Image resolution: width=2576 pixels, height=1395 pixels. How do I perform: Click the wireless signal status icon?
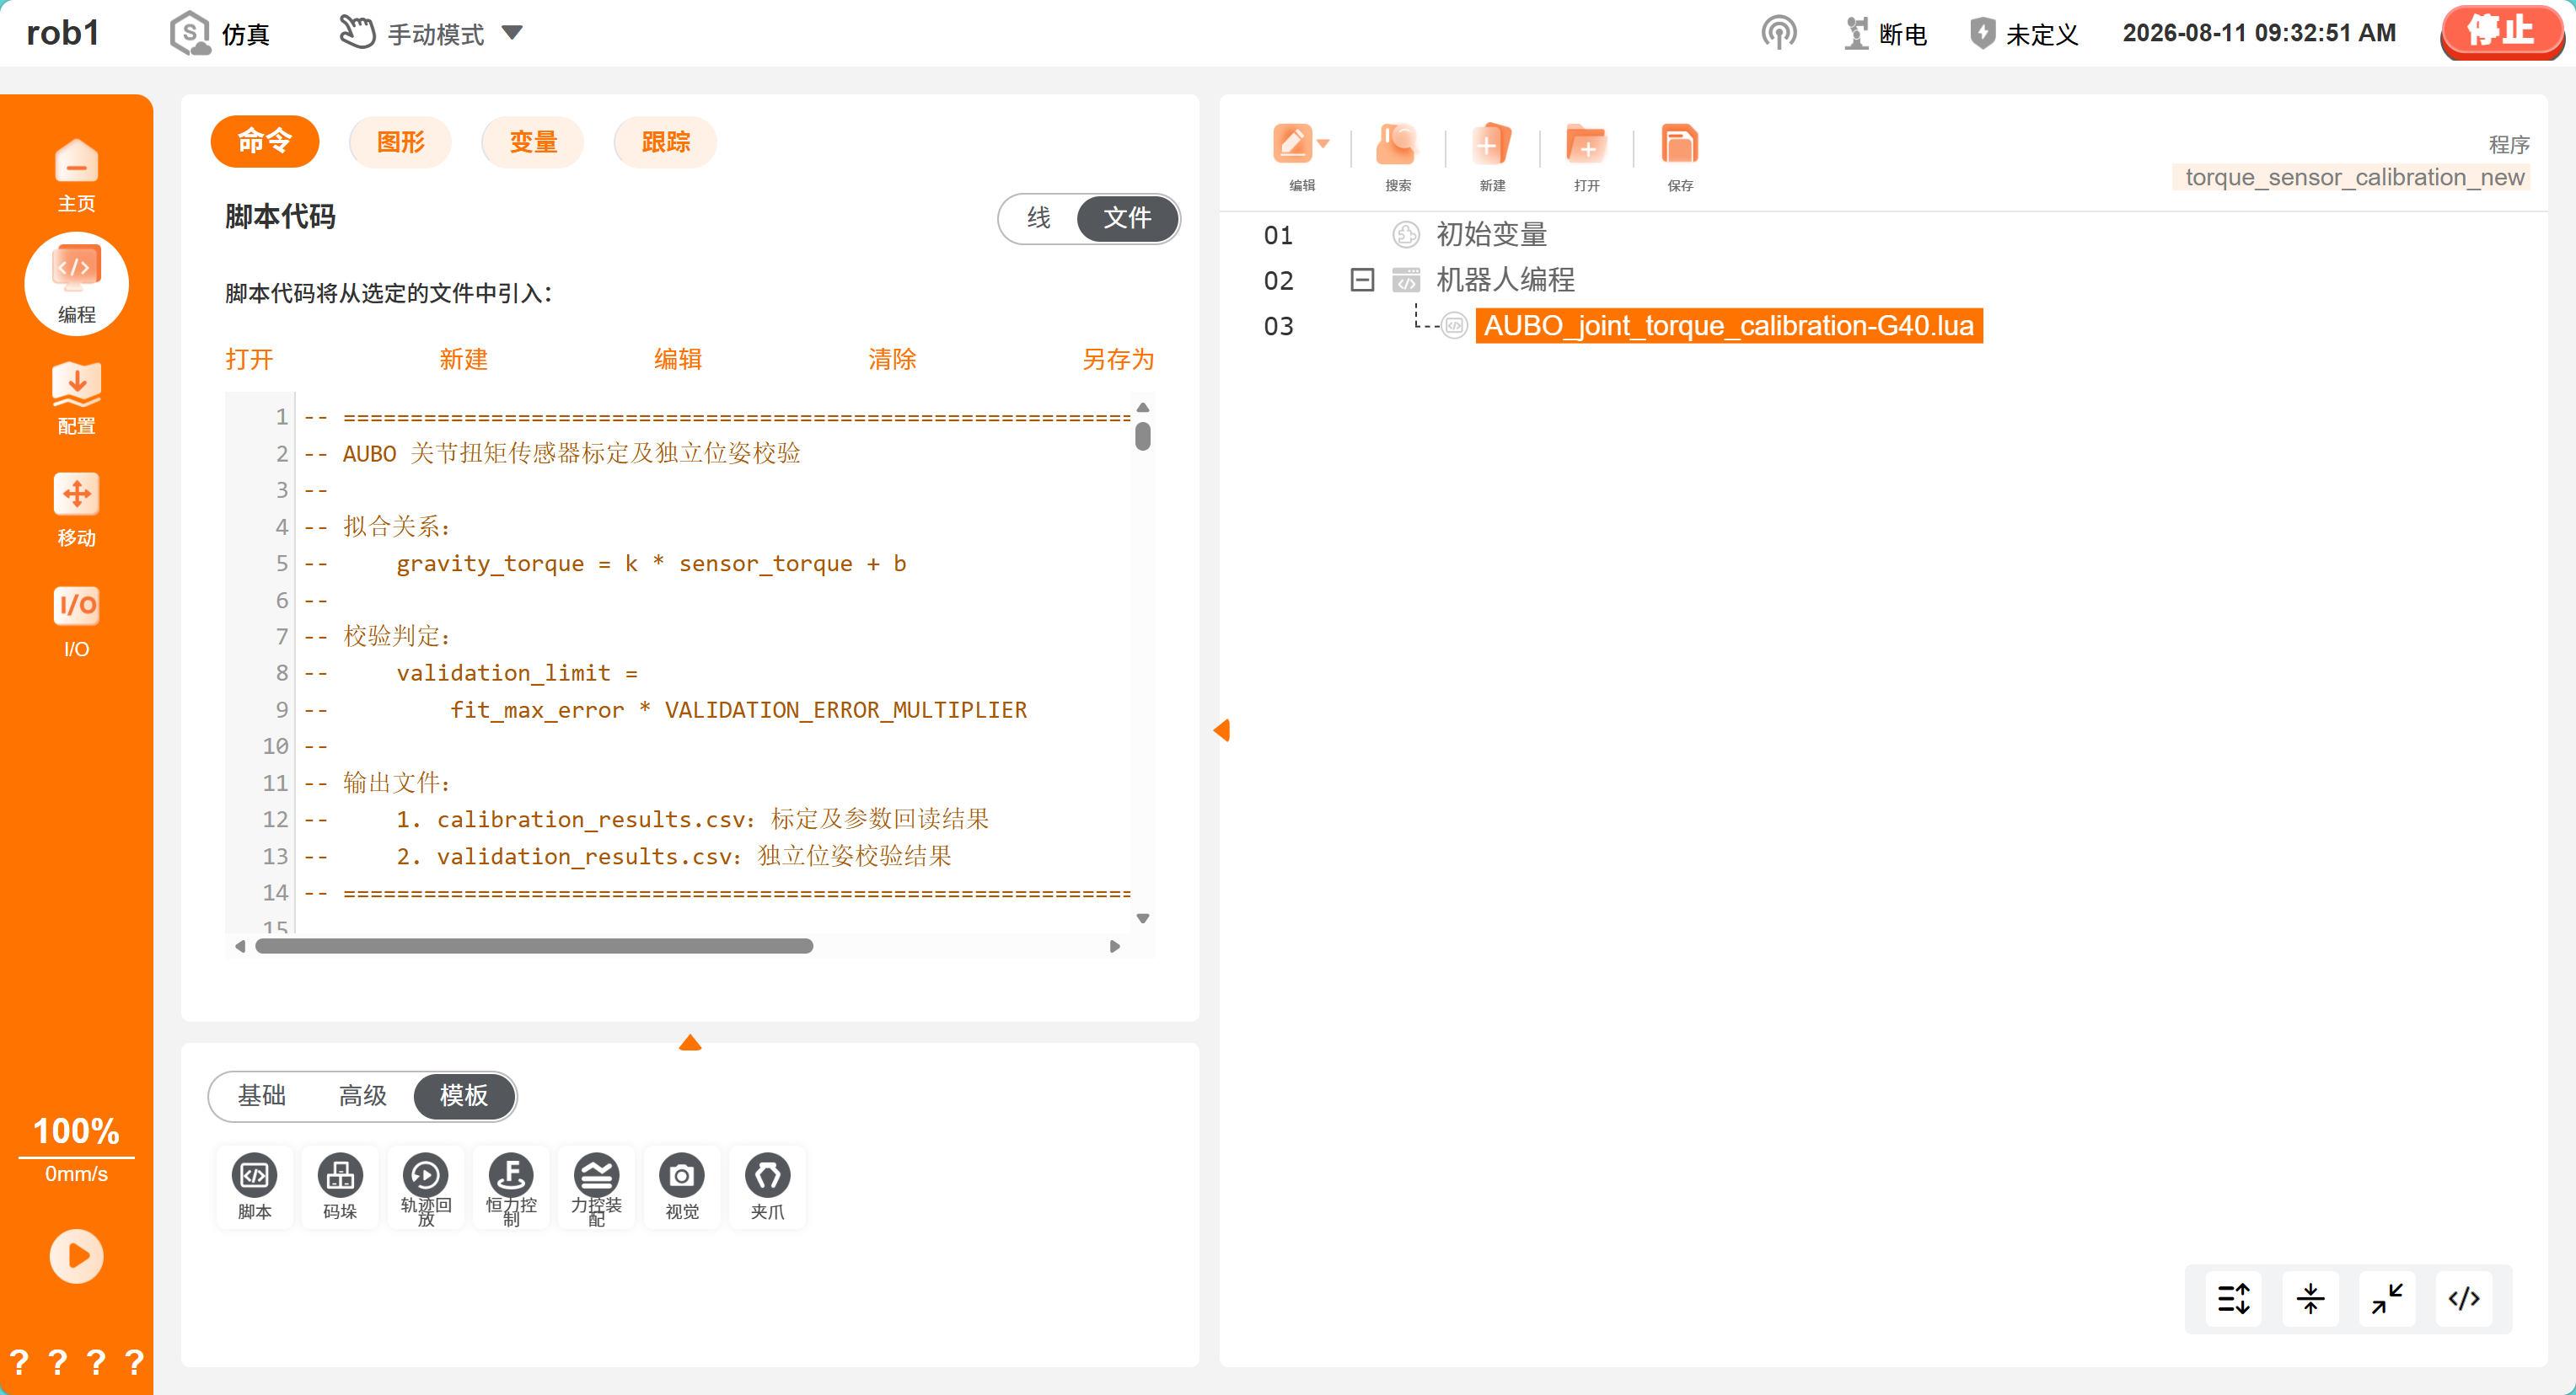click(x=1778, y=33)
